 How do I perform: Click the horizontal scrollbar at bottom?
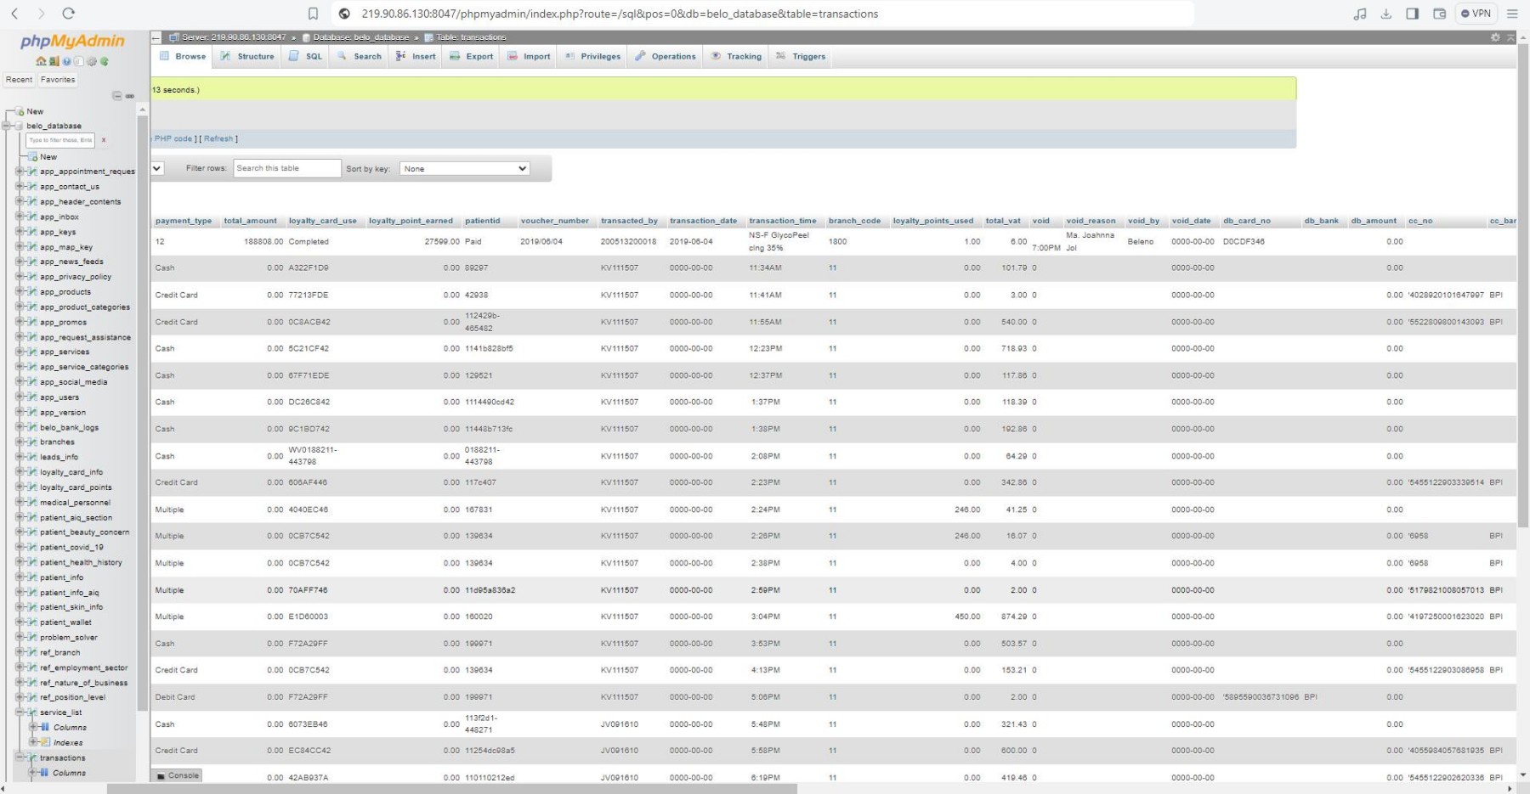pyautogui.click(x=452, y=788)
